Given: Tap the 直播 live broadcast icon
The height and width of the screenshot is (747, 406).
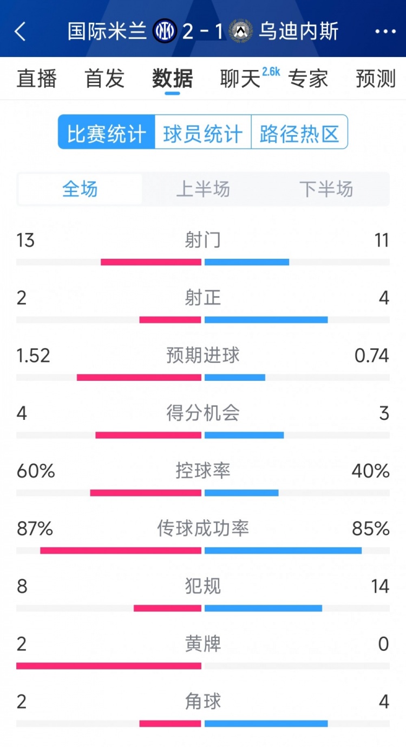Looking at the screenshot, I should pos(36,79).
